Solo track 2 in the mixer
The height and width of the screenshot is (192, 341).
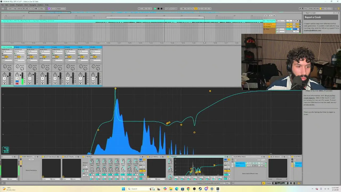pyautogui.click(x=17, y=81)
